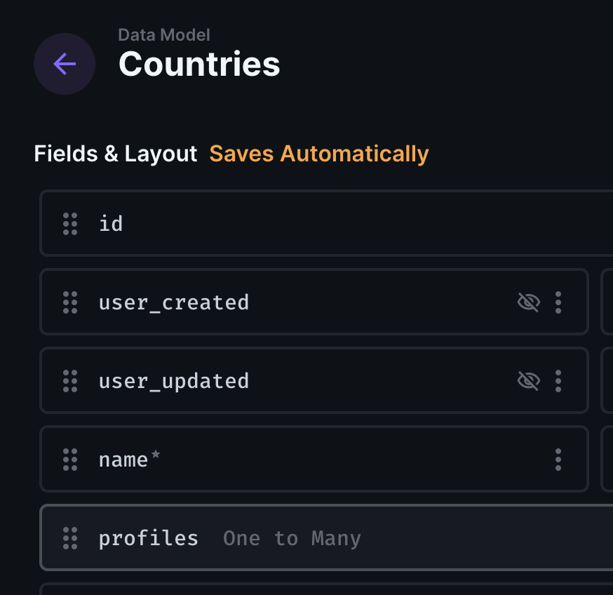Click the drag handle beside user_updated

click(69, 381)
